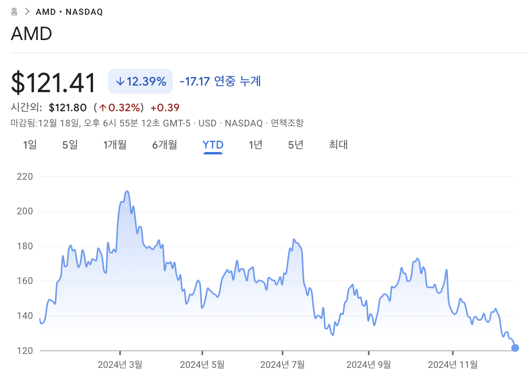Switch to the 1개월 range tab

[x=115, y=145]
